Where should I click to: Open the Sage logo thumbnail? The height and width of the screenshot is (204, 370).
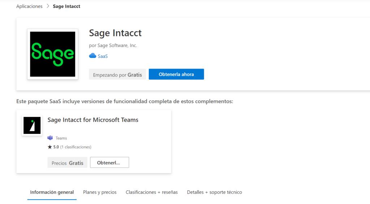coord(53,54)
